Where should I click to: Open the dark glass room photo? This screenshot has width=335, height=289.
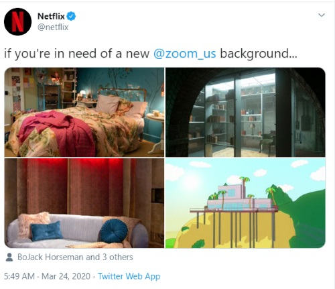pyautogui.click(x=245, y=112)
